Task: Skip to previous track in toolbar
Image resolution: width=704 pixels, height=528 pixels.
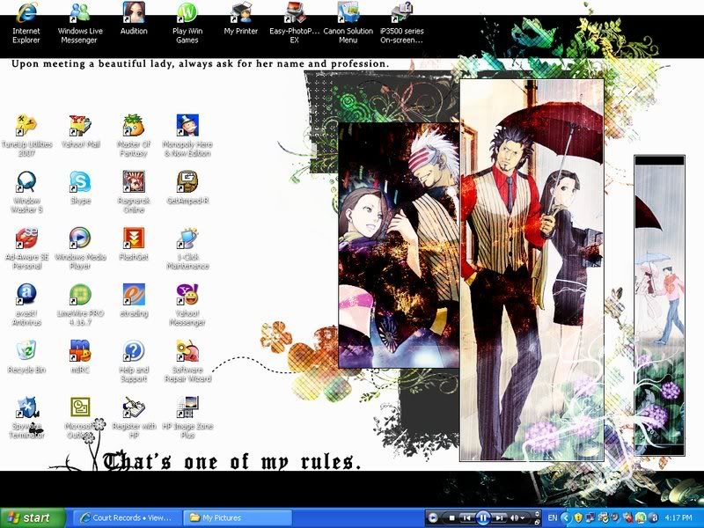Action: tap(467, 518)
